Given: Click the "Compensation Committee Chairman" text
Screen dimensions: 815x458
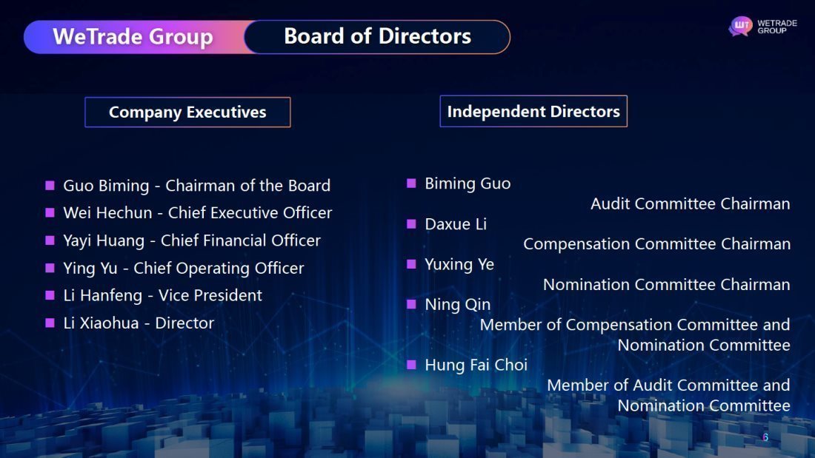Looking at the screenshot, I should click(x=656, y=244).
